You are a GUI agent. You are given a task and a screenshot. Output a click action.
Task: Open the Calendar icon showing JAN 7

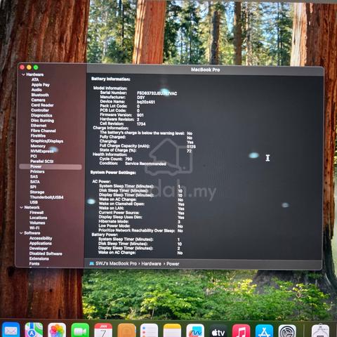103,330
